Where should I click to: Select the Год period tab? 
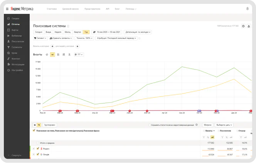coord(86,32)
